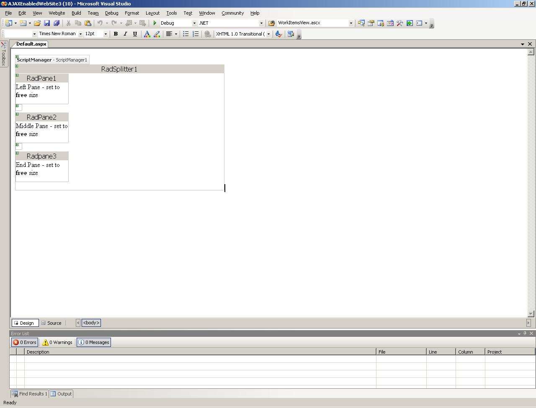536x408 pixels.
Task: Open the Tools menu
Action: (x=172, y=13)
